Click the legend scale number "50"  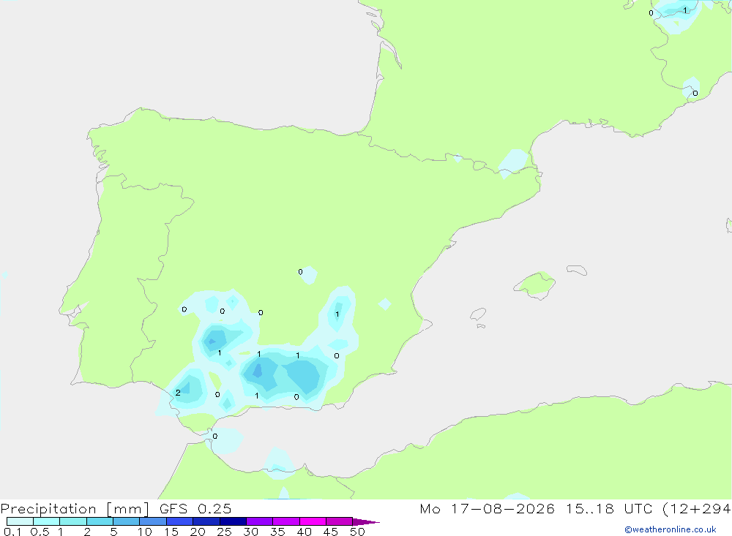point(357,532)
